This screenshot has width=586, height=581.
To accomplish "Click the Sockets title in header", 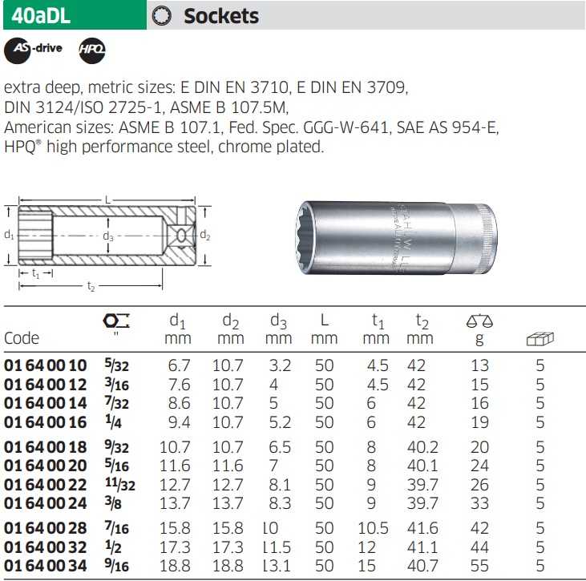I will [x=221, y=16].
